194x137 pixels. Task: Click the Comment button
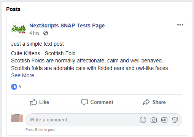pos(97,102)
